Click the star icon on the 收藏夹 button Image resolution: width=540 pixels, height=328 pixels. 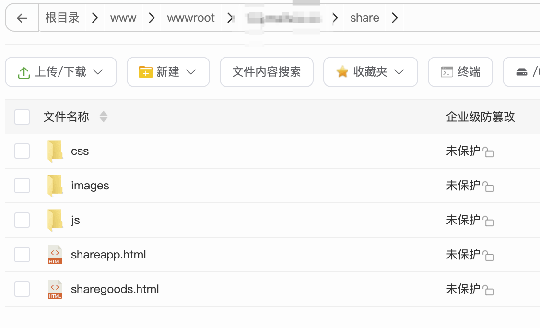pos(342,71)
